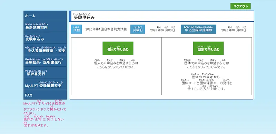Open 最新試験案内 in the sidebar
The height and width of the screenshot is (134, 276).
pos(45,26)
